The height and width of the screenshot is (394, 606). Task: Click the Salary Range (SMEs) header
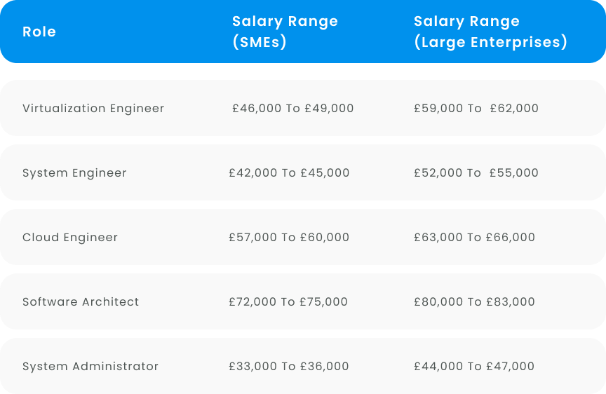pyautogui.click(x=285, y=32)
